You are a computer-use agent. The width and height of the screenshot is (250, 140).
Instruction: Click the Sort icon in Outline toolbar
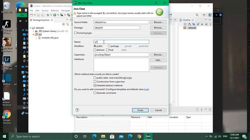pyautogui.click(x=189, y=24)
